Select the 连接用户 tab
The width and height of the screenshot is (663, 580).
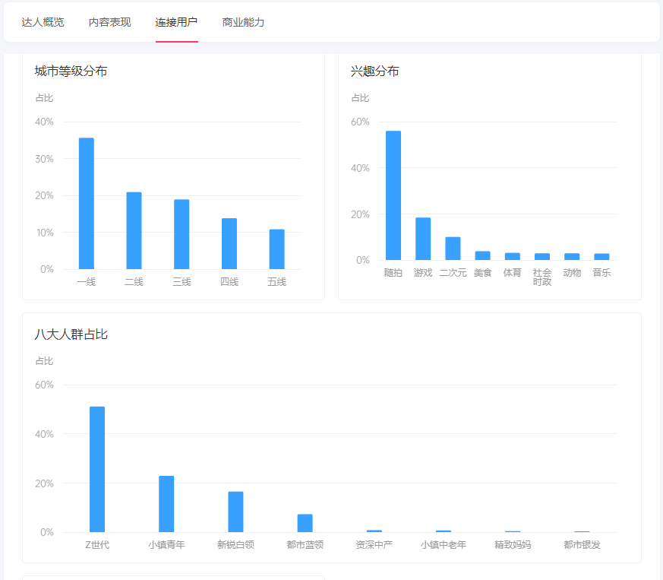pos(176,22)
